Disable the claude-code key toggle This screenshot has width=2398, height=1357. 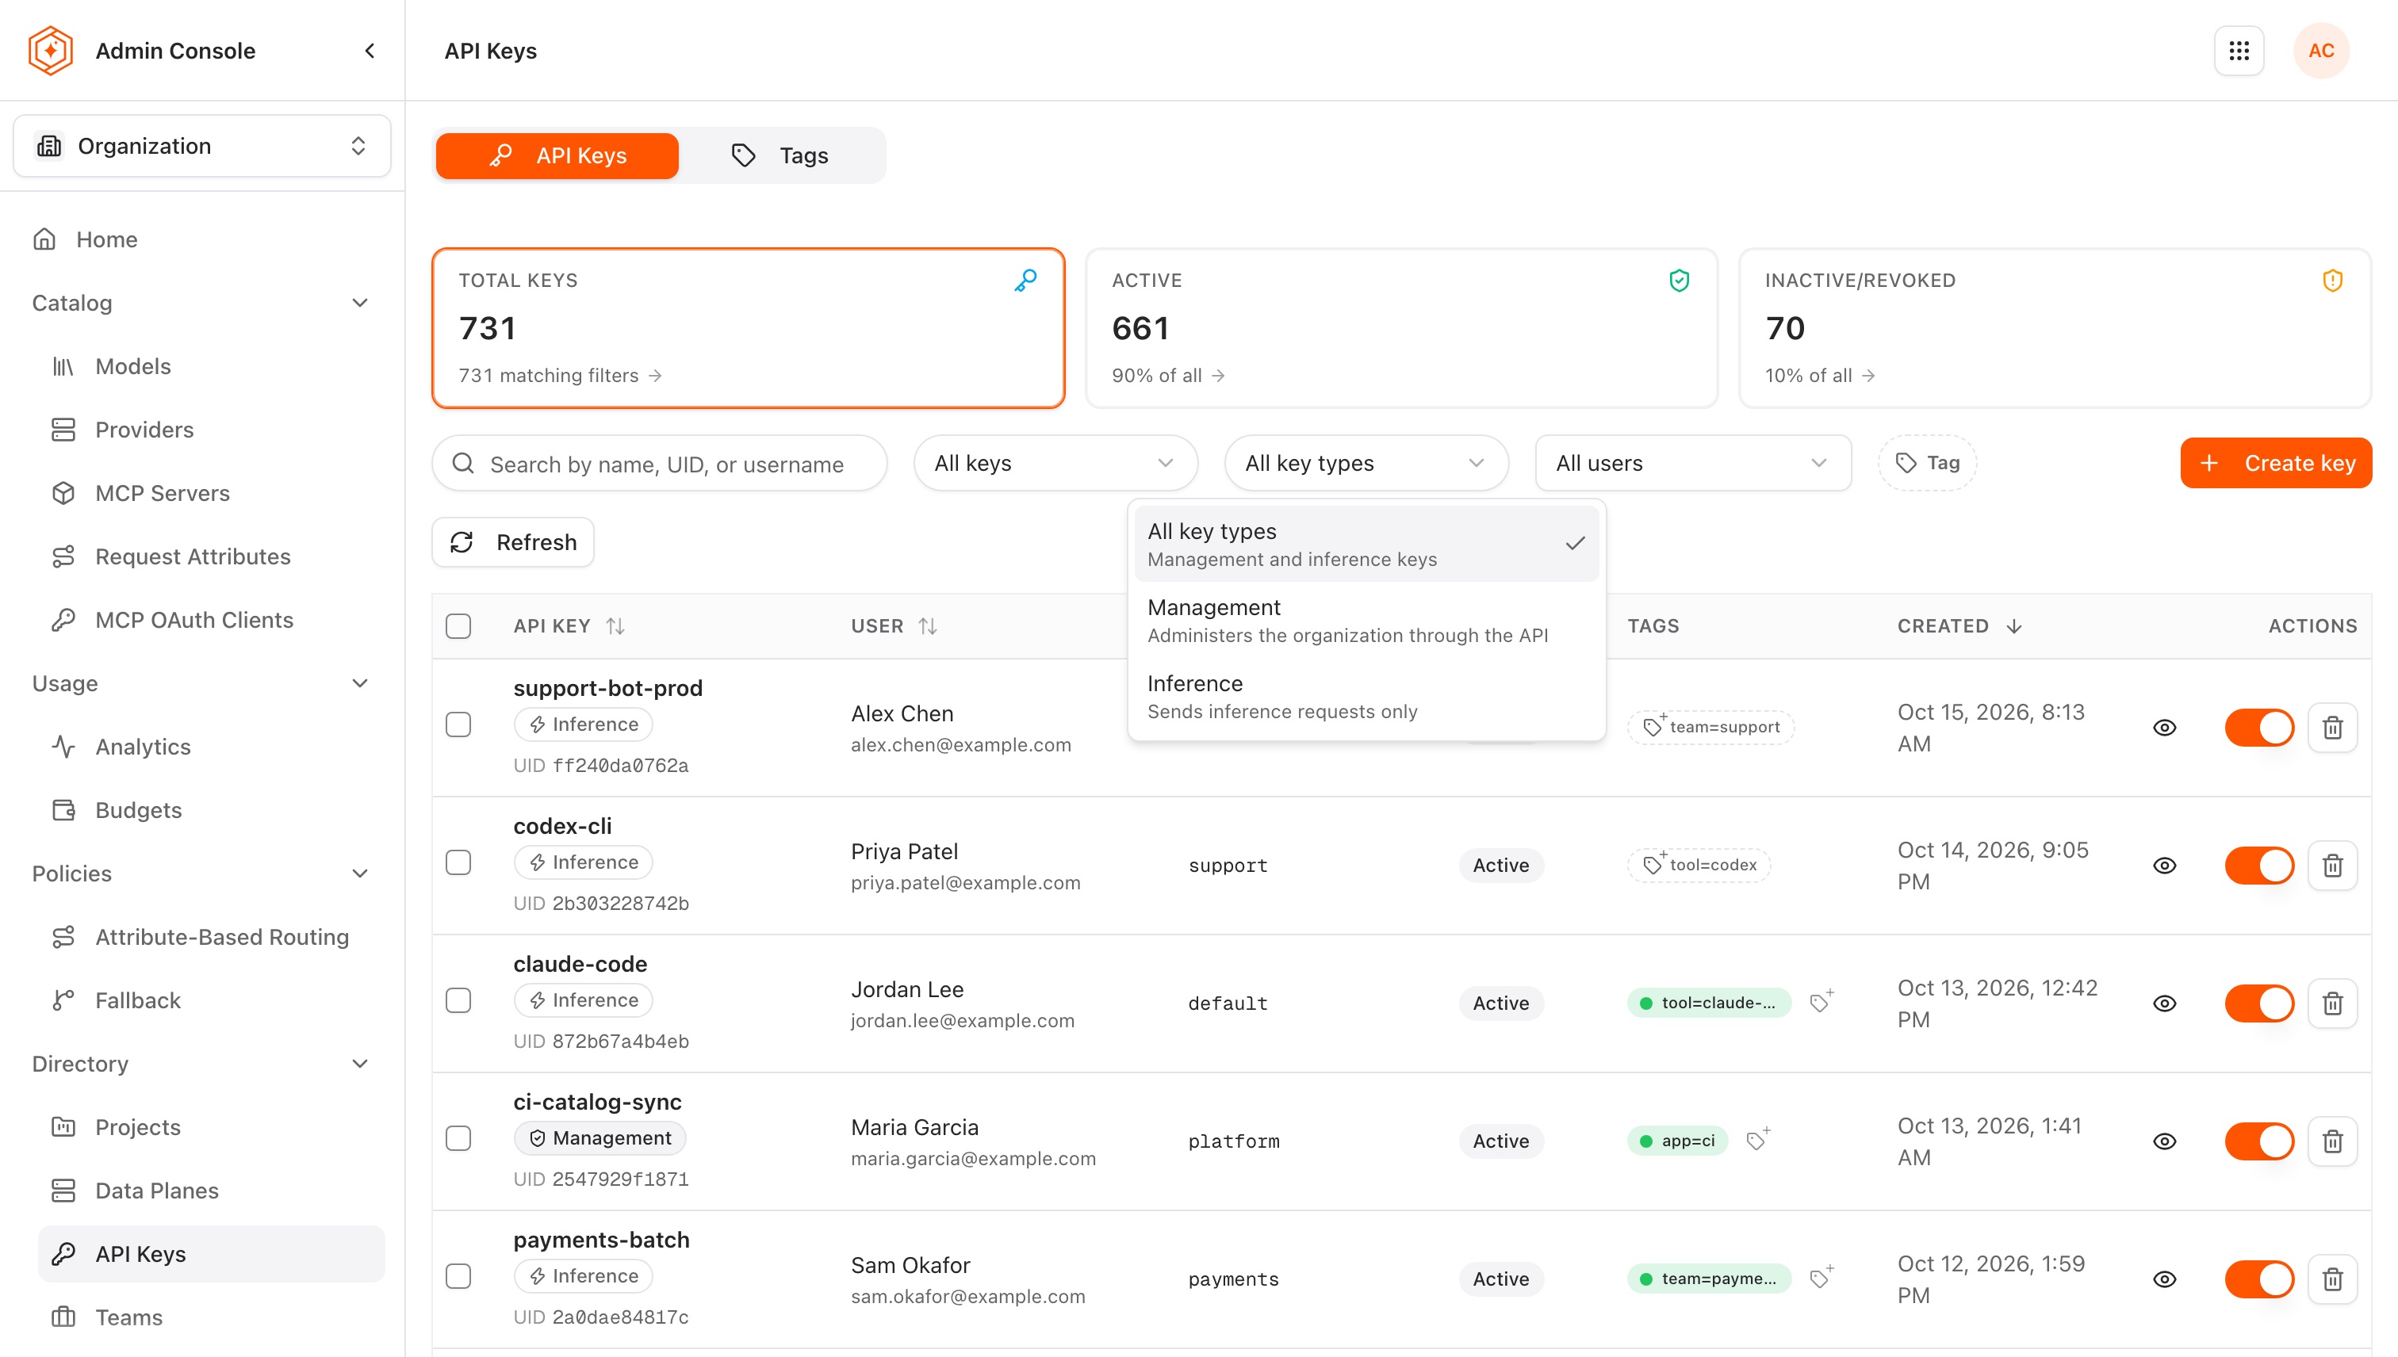tap(2259, 1003)
